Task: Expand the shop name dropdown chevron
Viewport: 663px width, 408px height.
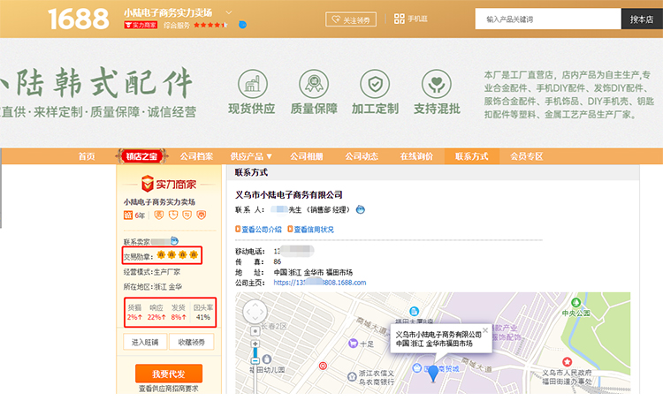Action: 229,12
